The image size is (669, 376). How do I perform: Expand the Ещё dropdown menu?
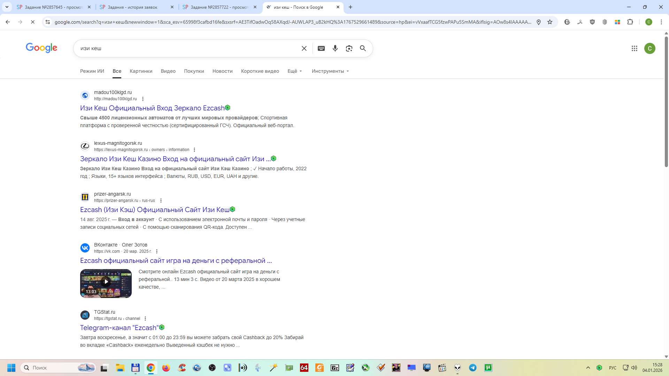pos(294,71)
